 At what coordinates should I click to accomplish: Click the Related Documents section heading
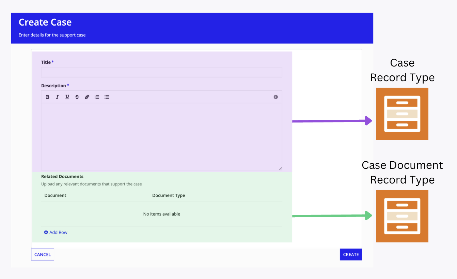[x=62, y=177]
